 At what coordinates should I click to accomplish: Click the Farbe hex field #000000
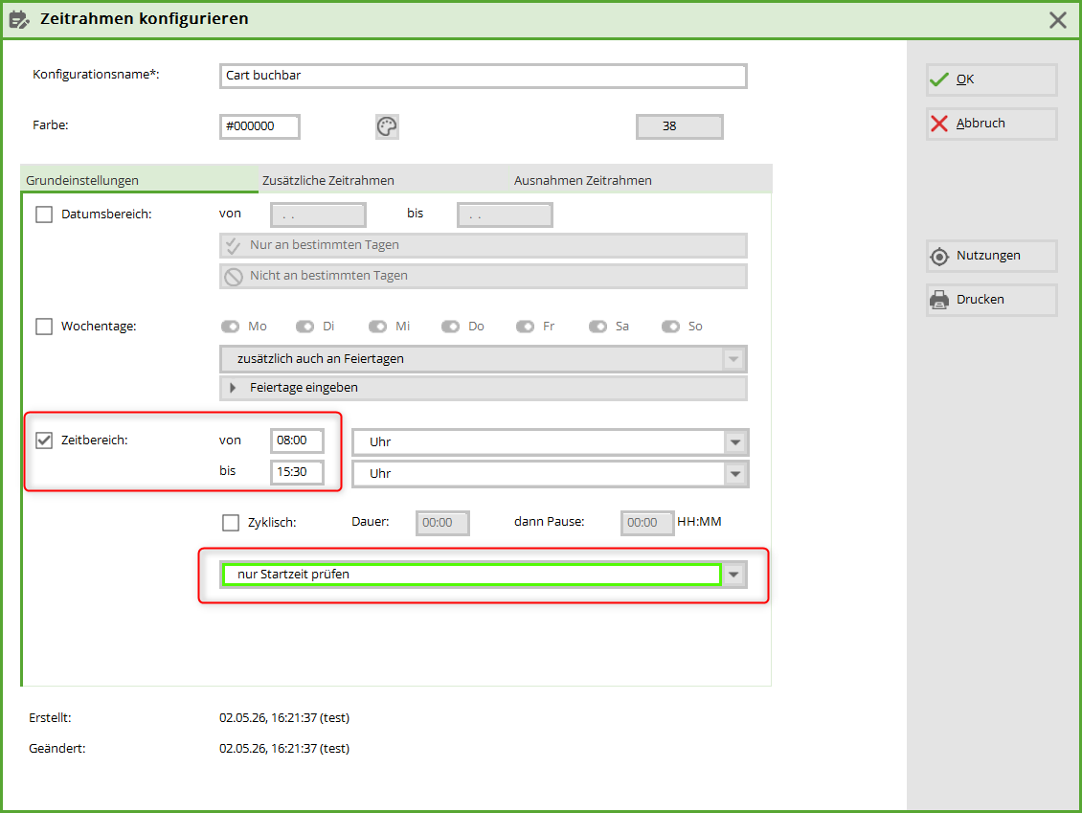point(260,127)
